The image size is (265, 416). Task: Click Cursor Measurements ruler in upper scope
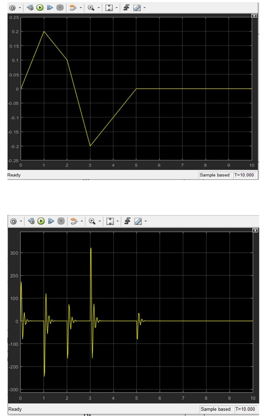click(x=137, y=8)
